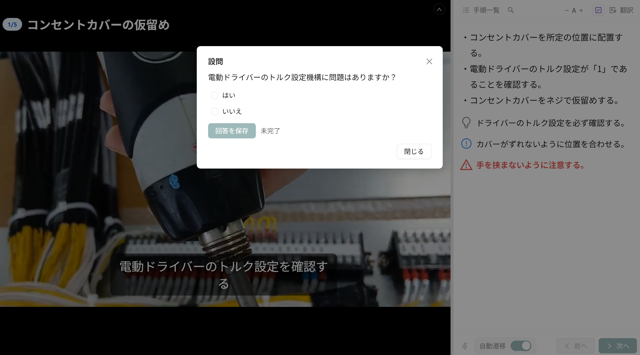Select the はい radio option
The height and width of the screenshot is (355, 640).
tap(215, 95)
